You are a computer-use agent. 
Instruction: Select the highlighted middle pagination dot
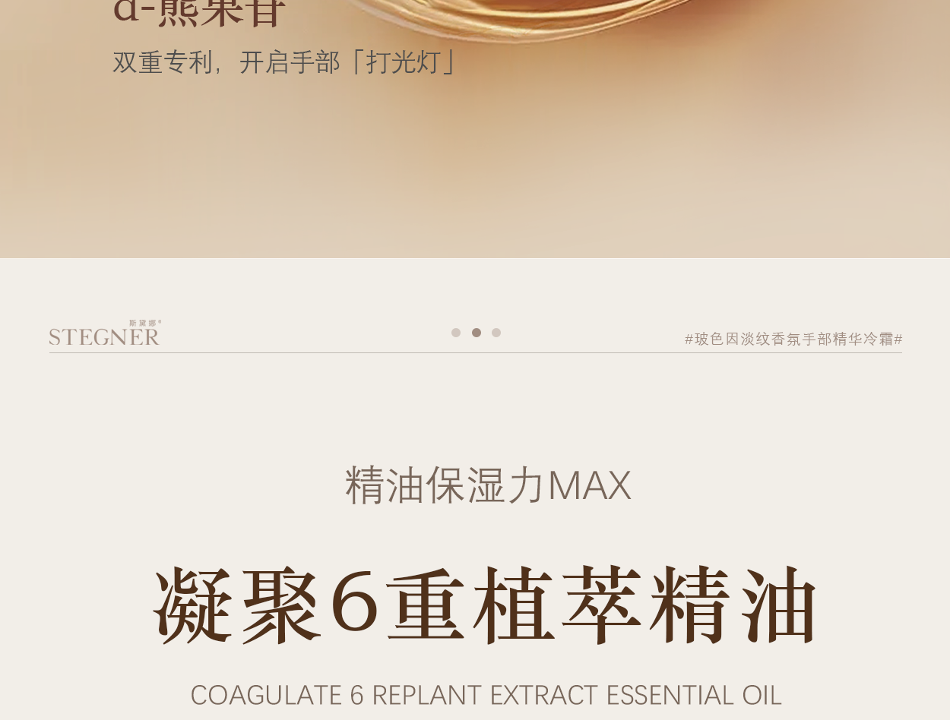pos(477,333)
